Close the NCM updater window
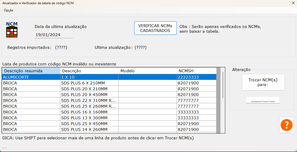This screenshot has height=152, width=297. pos(293,3)
